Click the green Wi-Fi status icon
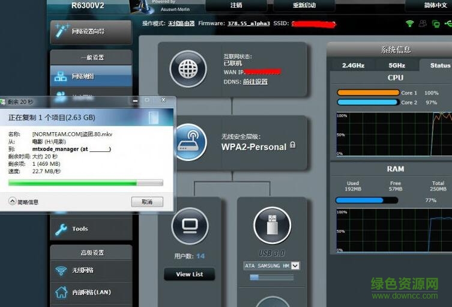The height and width of the screenshot is (307, 452). pos(409,23)
